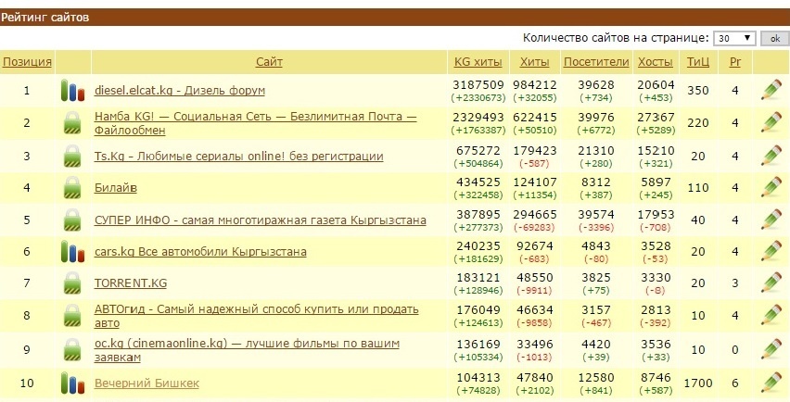The width and height of the screenshot is (790, 402).
Task: Click the pencil edit icon for Ts.Kg
Action: tap(771, 156)
